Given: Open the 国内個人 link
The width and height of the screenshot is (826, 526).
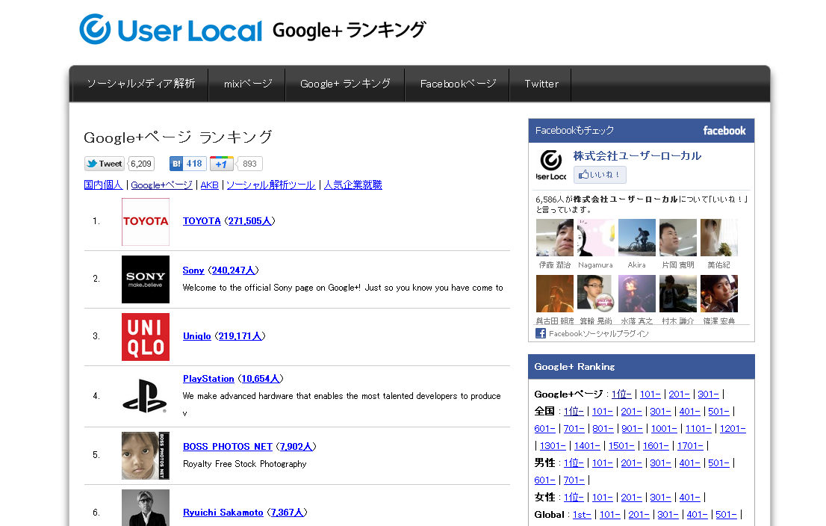Looking at the screenshot, I should click(103, 185).
